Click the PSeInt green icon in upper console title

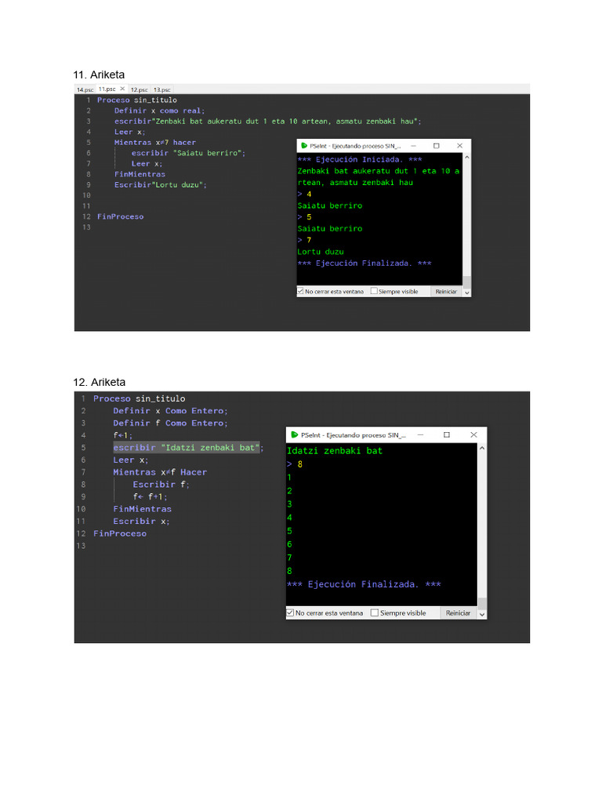pos(304,146)
